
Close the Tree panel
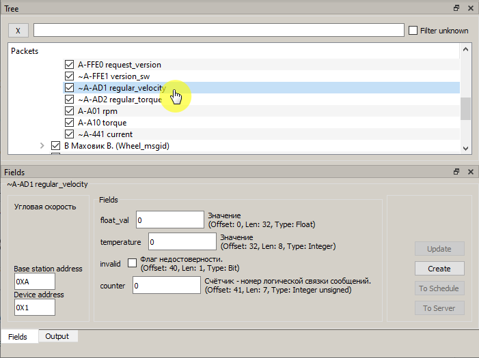[470, 8]
